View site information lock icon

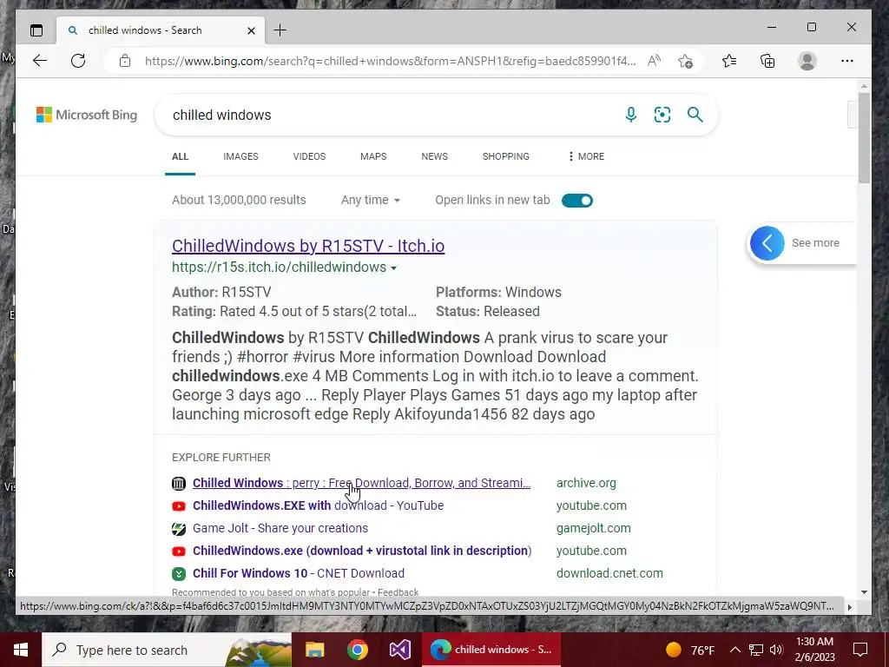pyautogui.click(x=125, y=61)
